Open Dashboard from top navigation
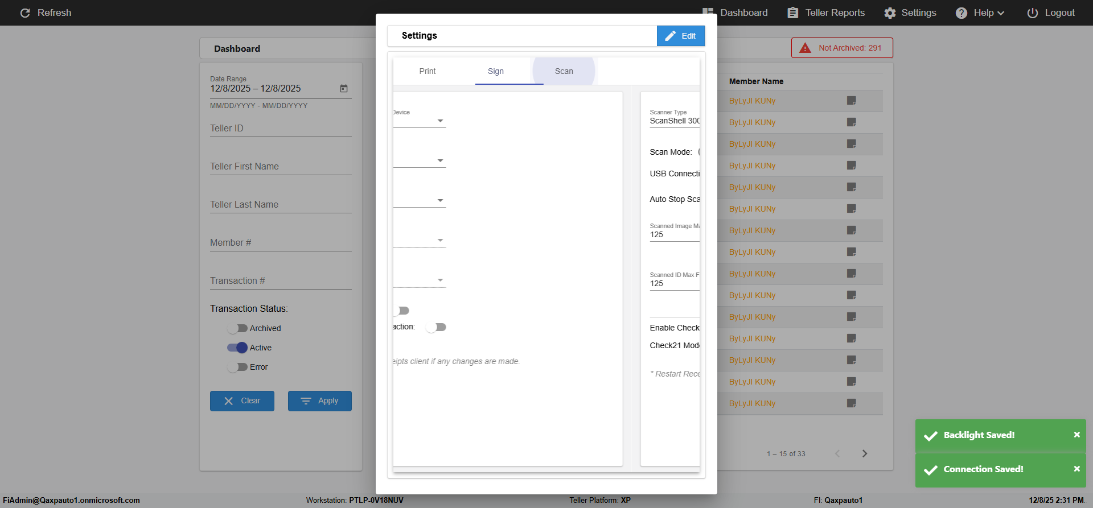The width and height of the screenshot is (1093, 508). coord(735,13)
